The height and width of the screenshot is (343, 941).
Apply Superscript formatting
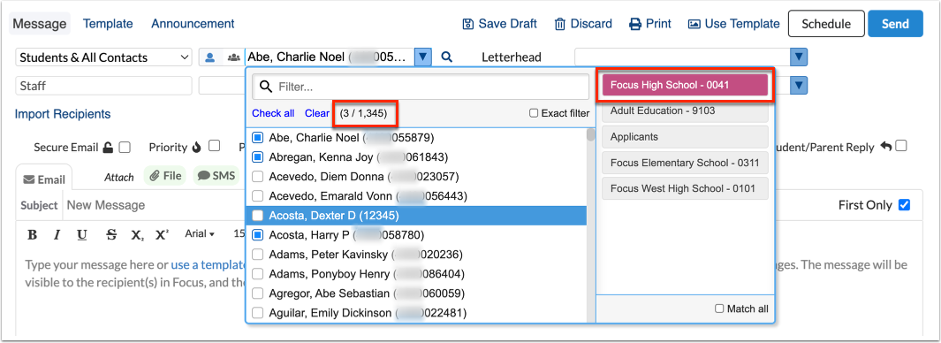point(162,234)
